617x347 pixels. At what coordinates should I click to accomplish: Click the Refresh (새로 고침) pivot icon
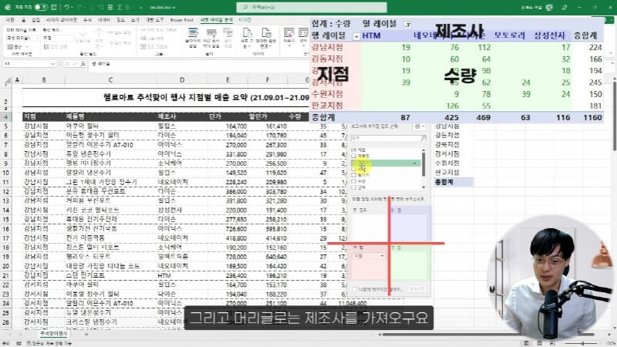246,38
